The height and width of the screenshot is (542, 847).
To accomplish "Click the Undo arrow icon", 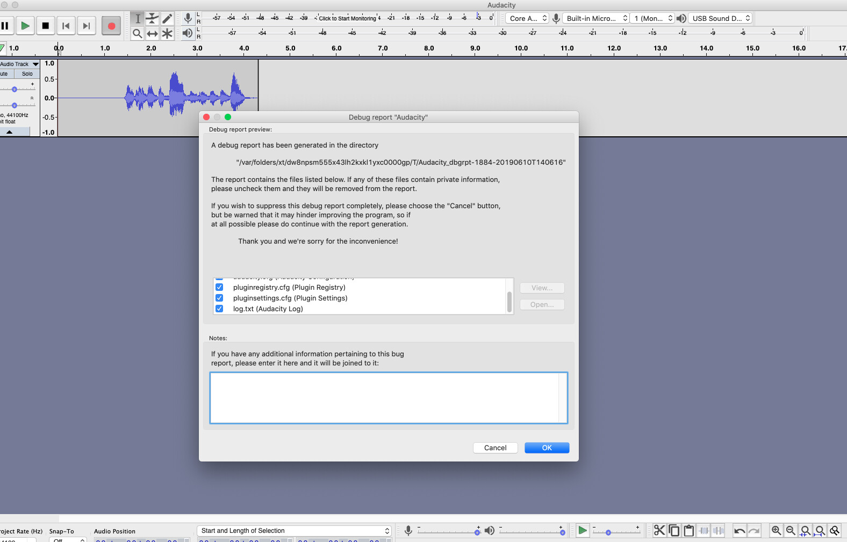I will tap(740, 531).
